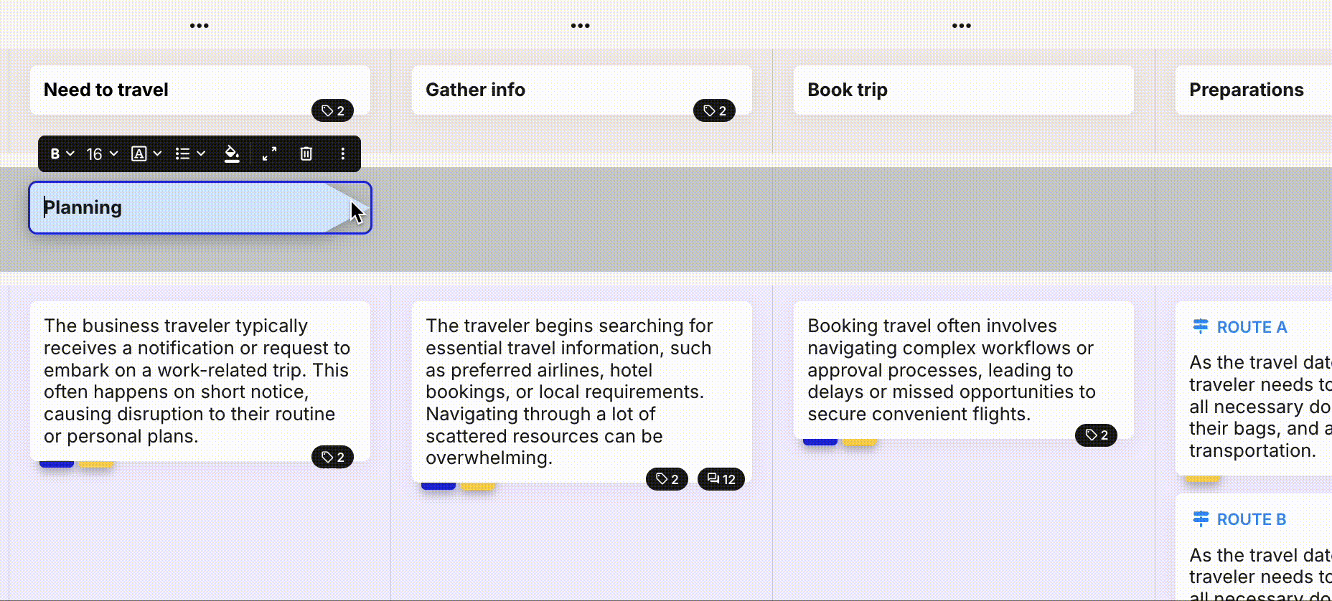Click into the Planning card text field
The width and height of the screenshot is (1332, 601).
tap(179, 208)
